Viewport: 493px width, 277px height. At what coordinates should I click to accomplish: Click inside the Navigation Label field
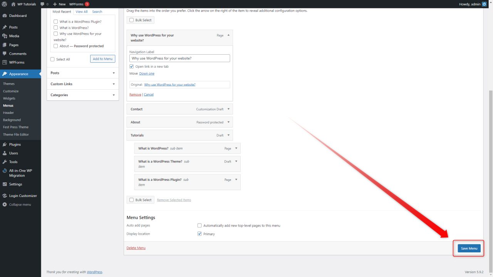coord(179,58)
